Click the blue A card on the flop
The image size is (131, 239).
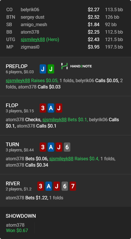[x=51, y=108]
